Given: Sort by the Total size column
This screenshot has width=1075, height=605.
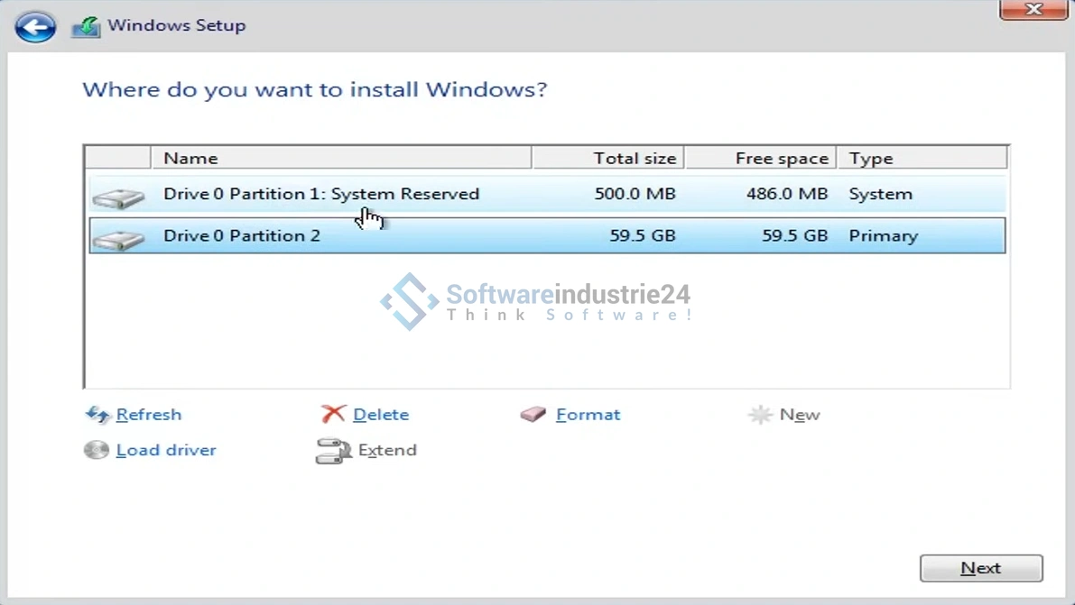Looking at the screenshot, I should (607, 158).
